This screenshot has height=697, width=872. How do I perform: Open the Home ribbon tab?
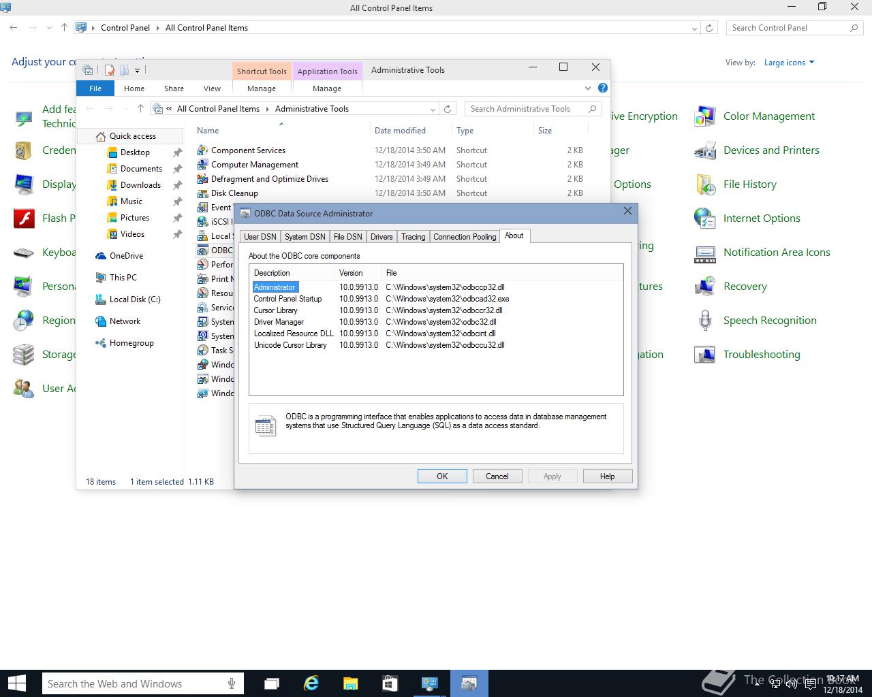[134, 88]
